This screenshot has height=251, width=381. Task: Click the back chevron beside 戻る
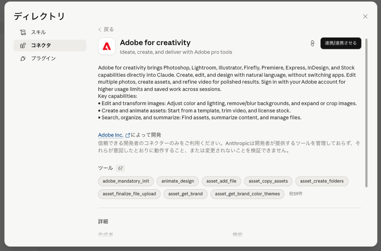(100, 29)
